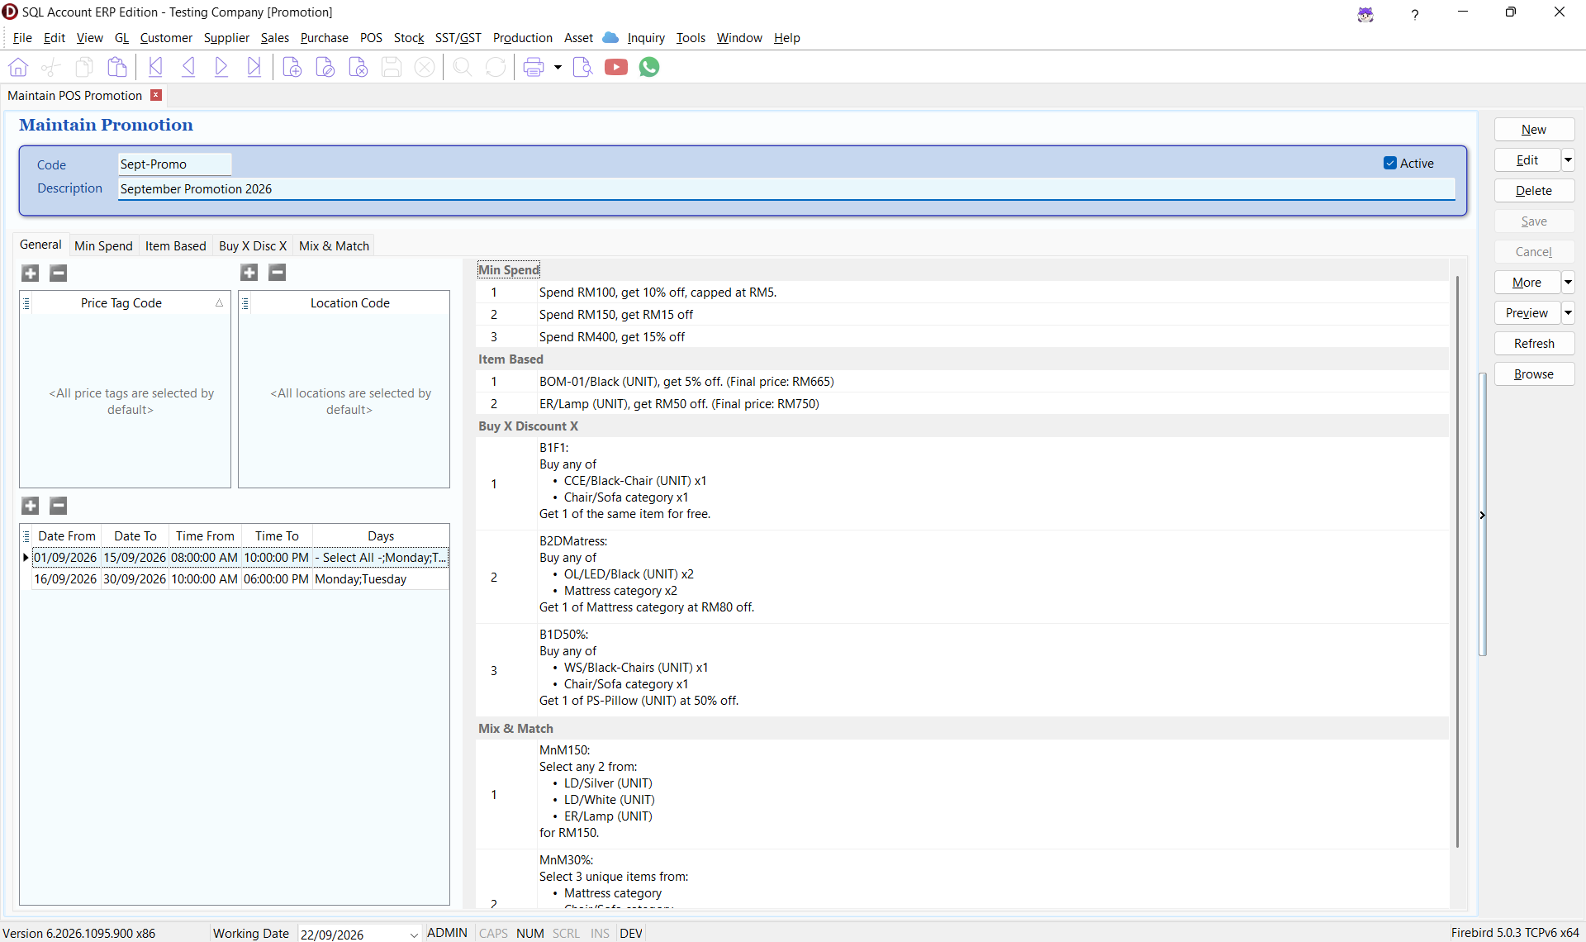Open the Working Date dropdown
The height and width of the screenshot is (942, 1586).
pos(414,935)
